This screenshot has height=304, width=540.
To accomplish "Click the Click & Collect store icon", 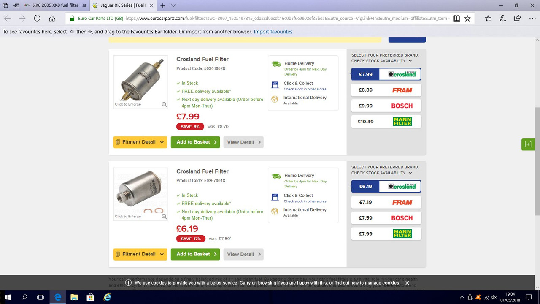I will (x=275, y=85).
